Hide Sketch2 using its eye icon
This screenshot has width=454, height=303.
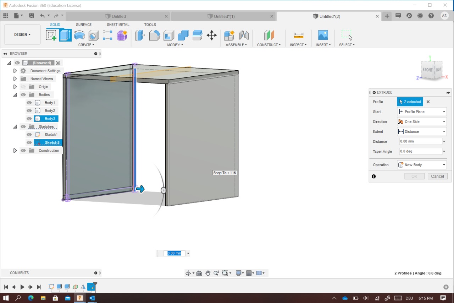29,142
